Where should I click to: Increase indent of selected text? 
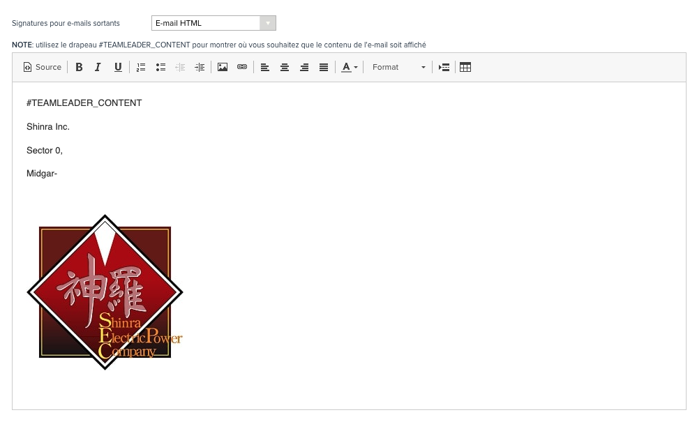click(x=200, y=67)
